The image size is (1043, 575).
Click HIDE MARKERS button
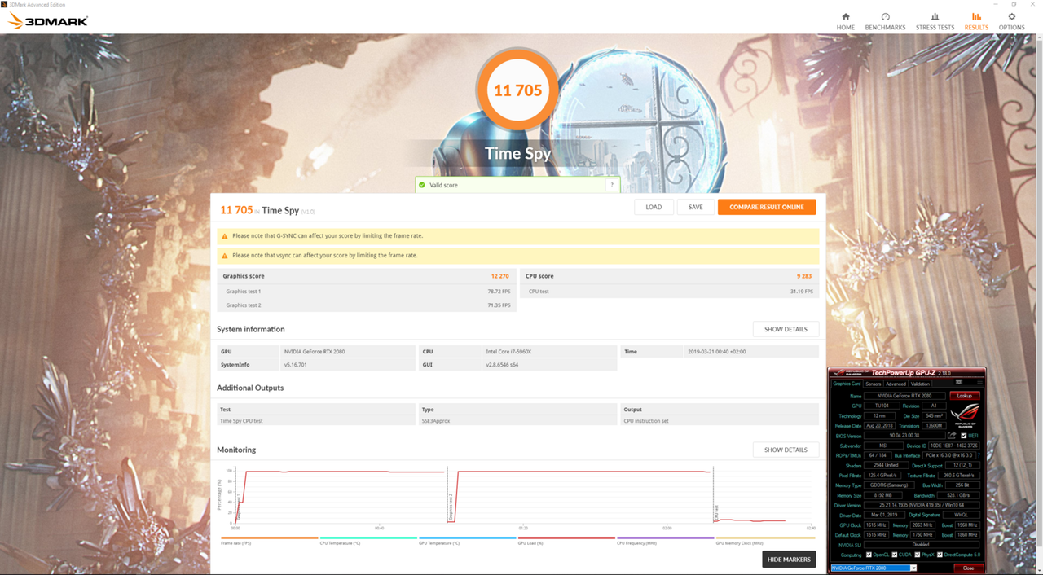point(789,559)
